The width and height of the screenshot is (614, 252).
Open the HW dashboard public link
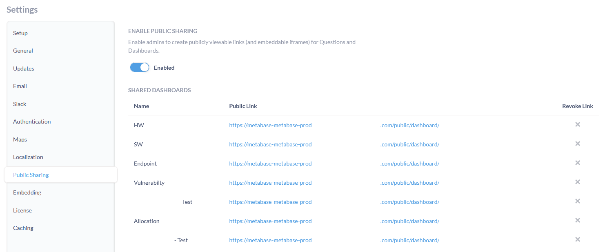270,125
